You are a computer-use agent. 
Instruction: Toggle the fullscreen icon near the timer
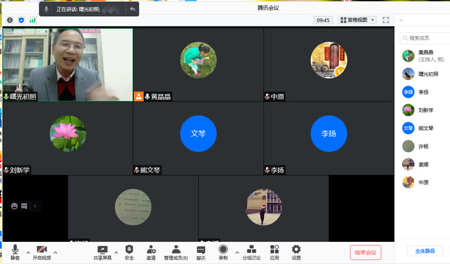(385, 20)
